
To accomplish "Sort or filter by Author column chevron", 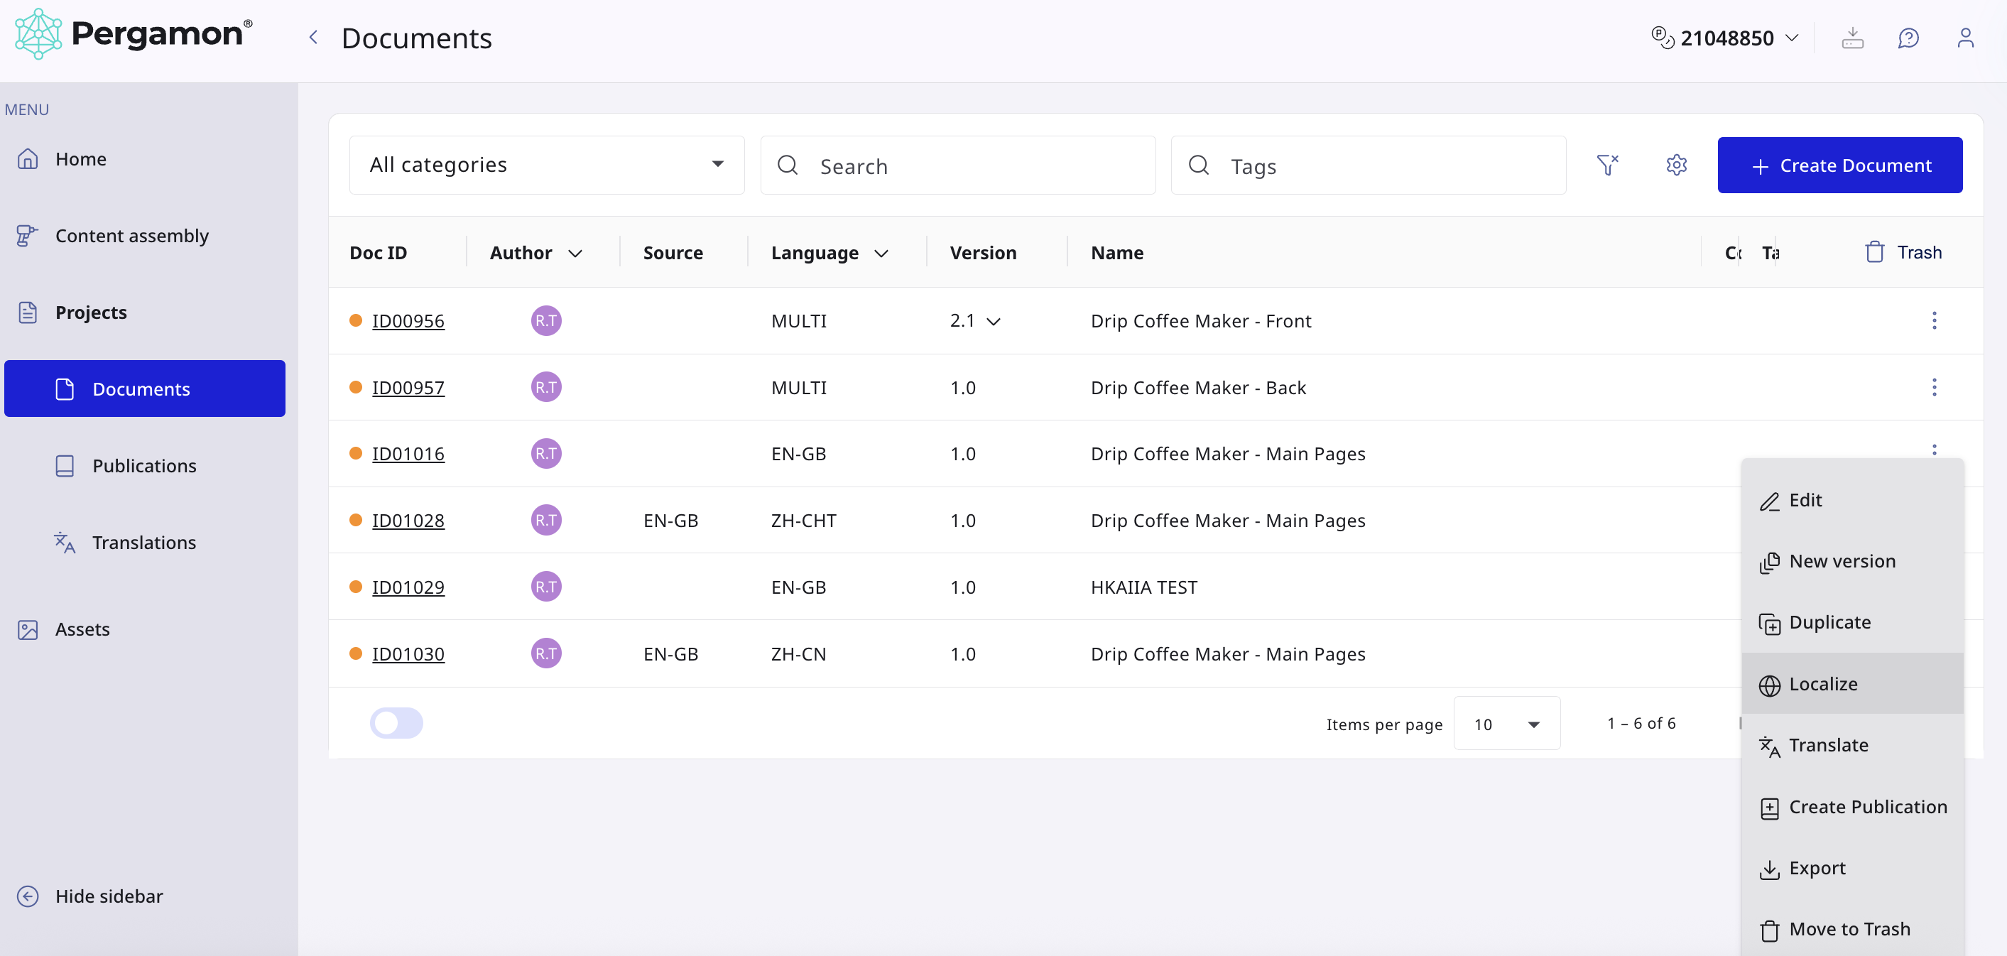I will point(575,254).
